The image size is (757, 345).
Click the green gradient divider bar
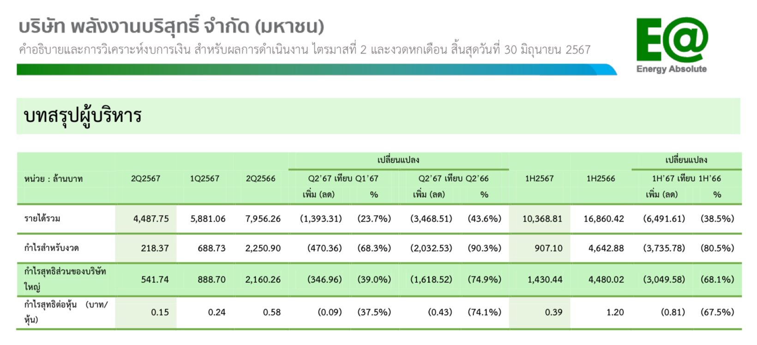pos(317,70)
